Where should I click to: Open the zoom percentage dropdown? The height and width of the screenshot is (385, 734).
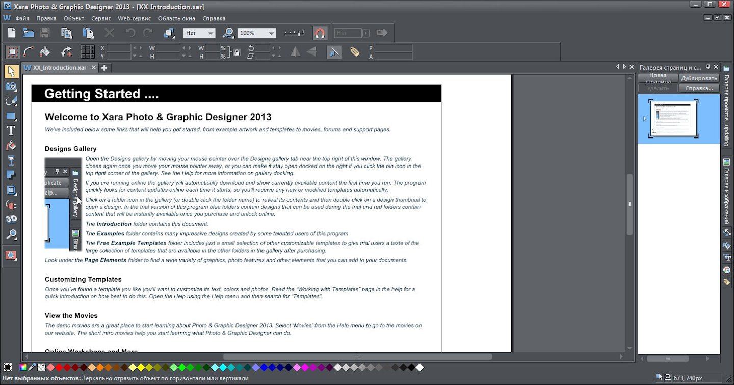point(271,33)
